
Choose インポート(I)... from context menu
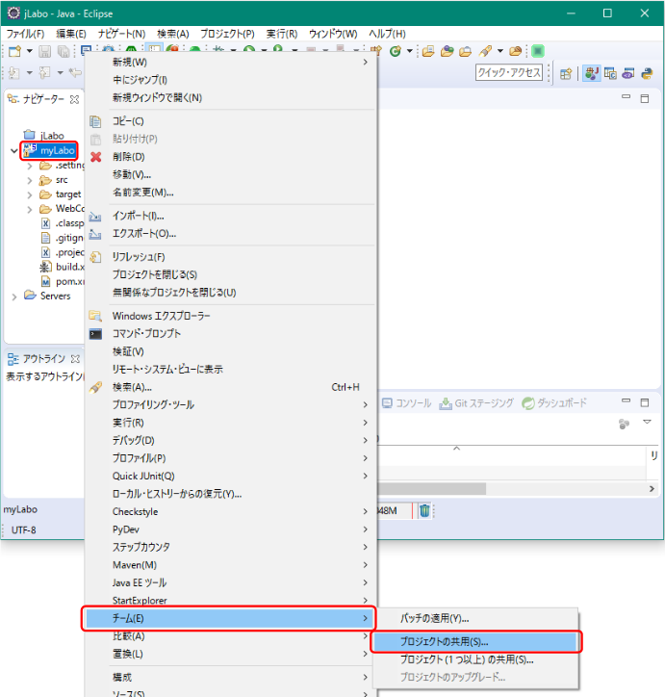point(230,216)
